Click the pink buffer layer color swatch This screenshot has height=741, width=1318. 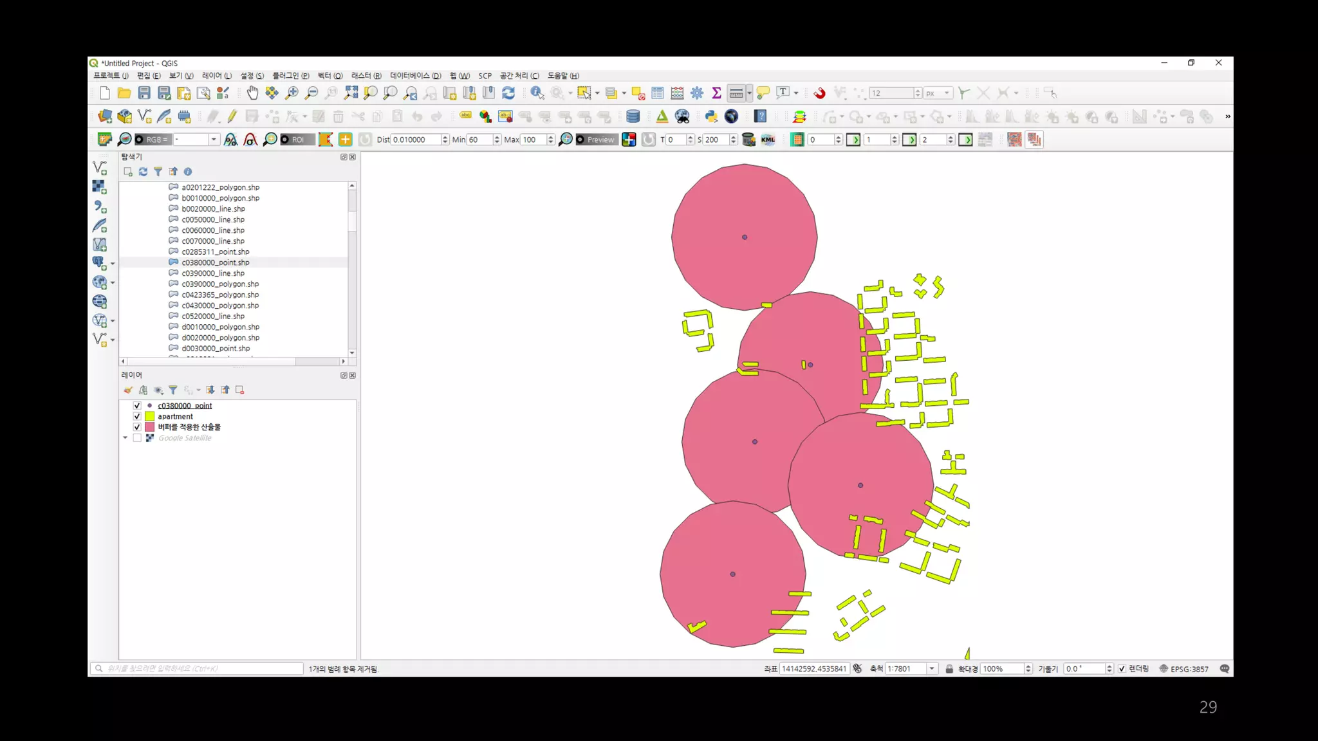click(149, 427)
